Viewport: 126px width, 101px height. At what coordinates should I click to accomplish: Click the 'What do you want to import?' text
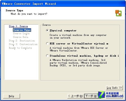click(x=29, y=14)
